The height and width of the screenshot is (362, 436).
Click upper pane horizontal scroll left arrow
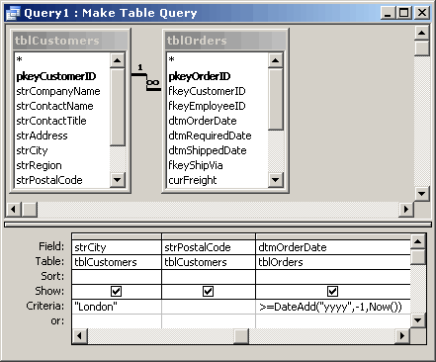14,209
